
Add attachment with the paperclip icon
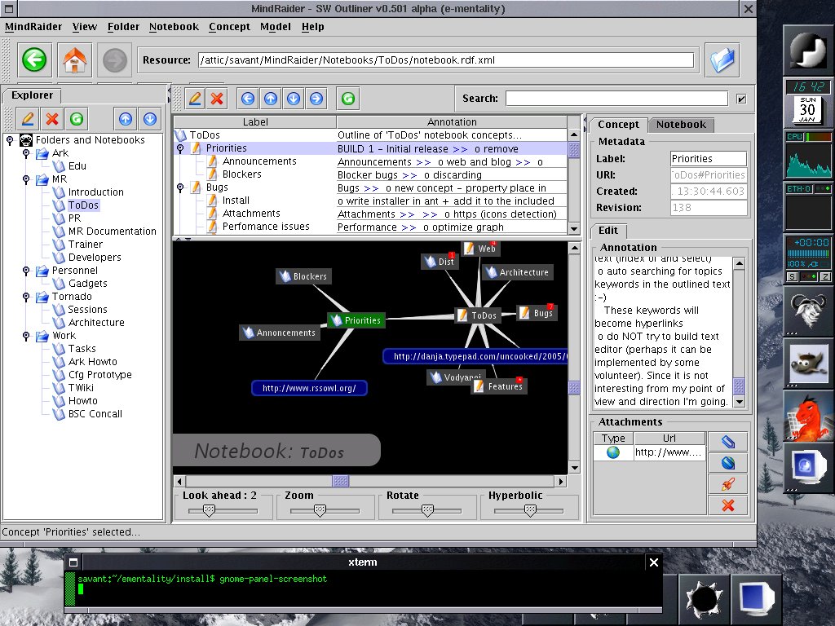pyautogui.click(x=728, y=442)
